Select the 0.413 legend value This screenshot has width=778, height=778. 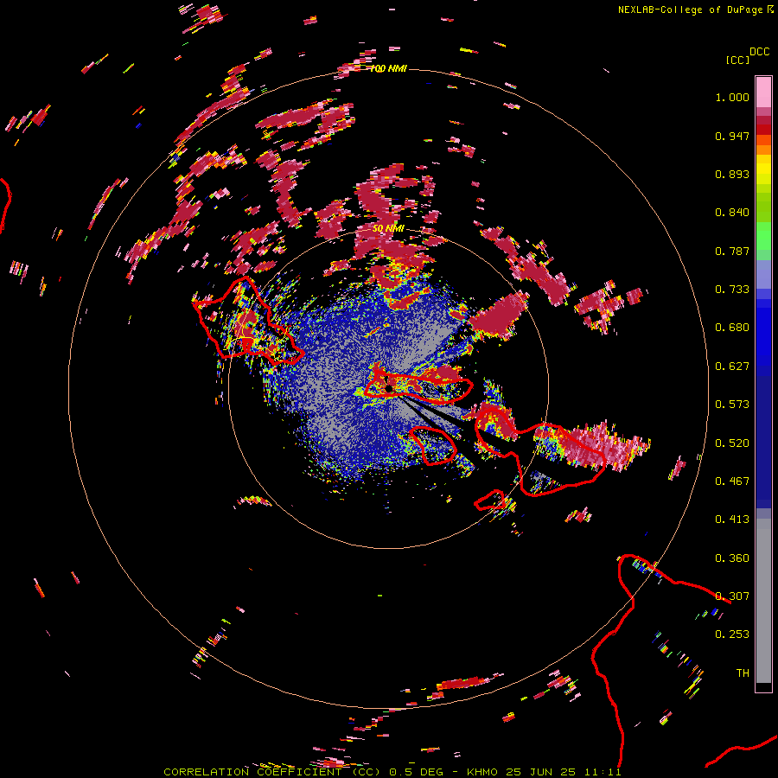pyautogui.click(x=732, y=520)
